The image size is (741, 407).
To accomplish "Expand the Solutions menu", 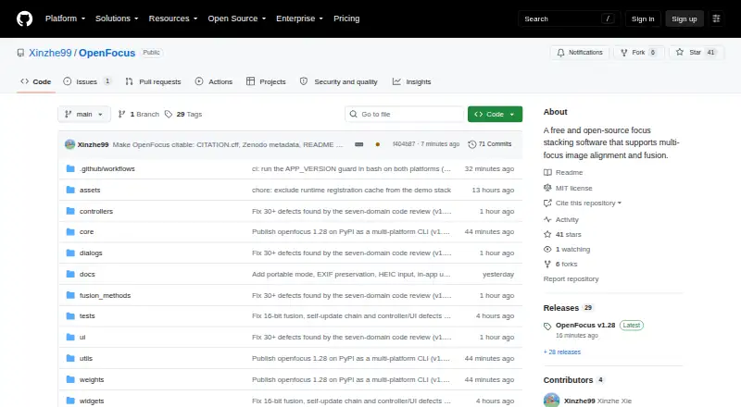I will pos(117,18).
